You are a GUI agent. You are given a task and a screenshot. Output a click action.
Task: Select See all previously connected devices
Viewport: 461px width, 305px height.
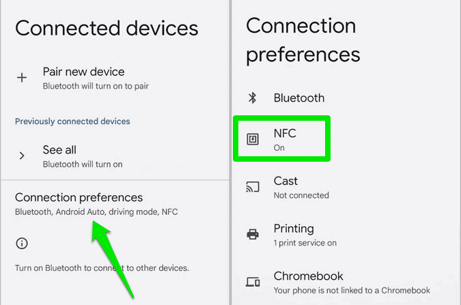(x=59, y=149)
